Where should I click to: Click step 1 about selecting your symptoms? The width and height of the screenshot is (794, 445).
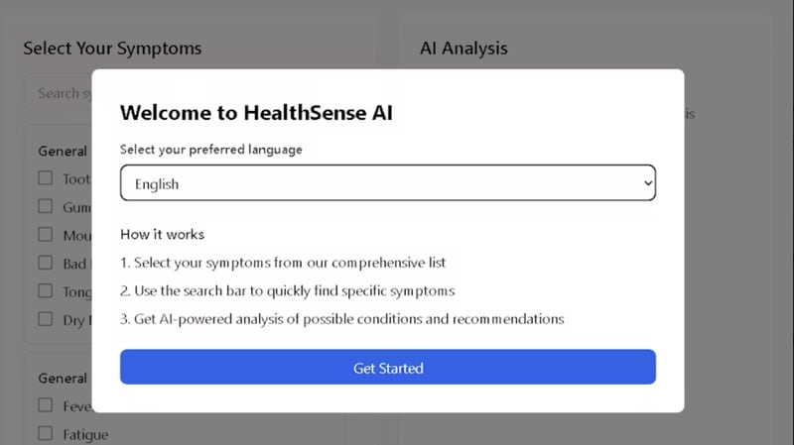283,263
